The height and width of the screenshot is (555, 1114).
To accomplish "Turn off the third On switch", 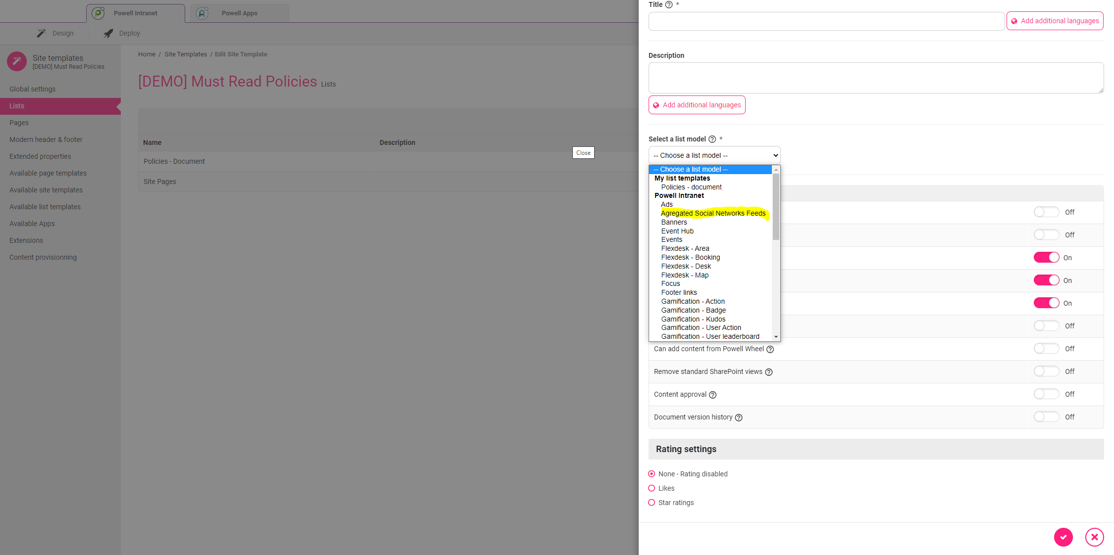I will (1046, 303).
